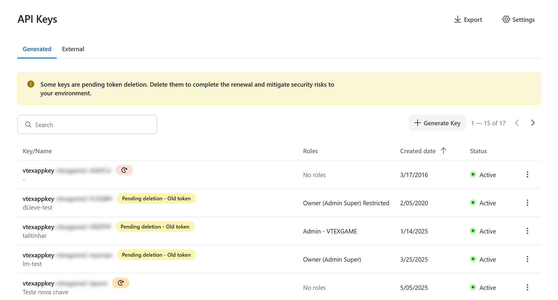
Task: Switch to the External tab
Action: 73,49
